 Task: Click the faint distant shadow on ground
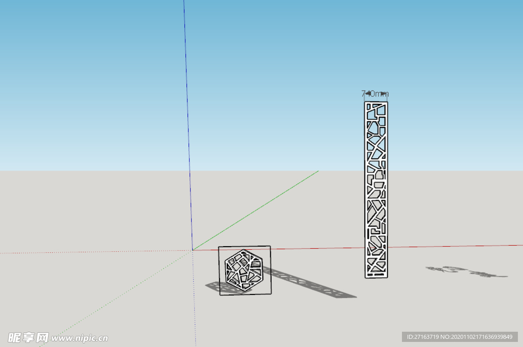[465, 272]
